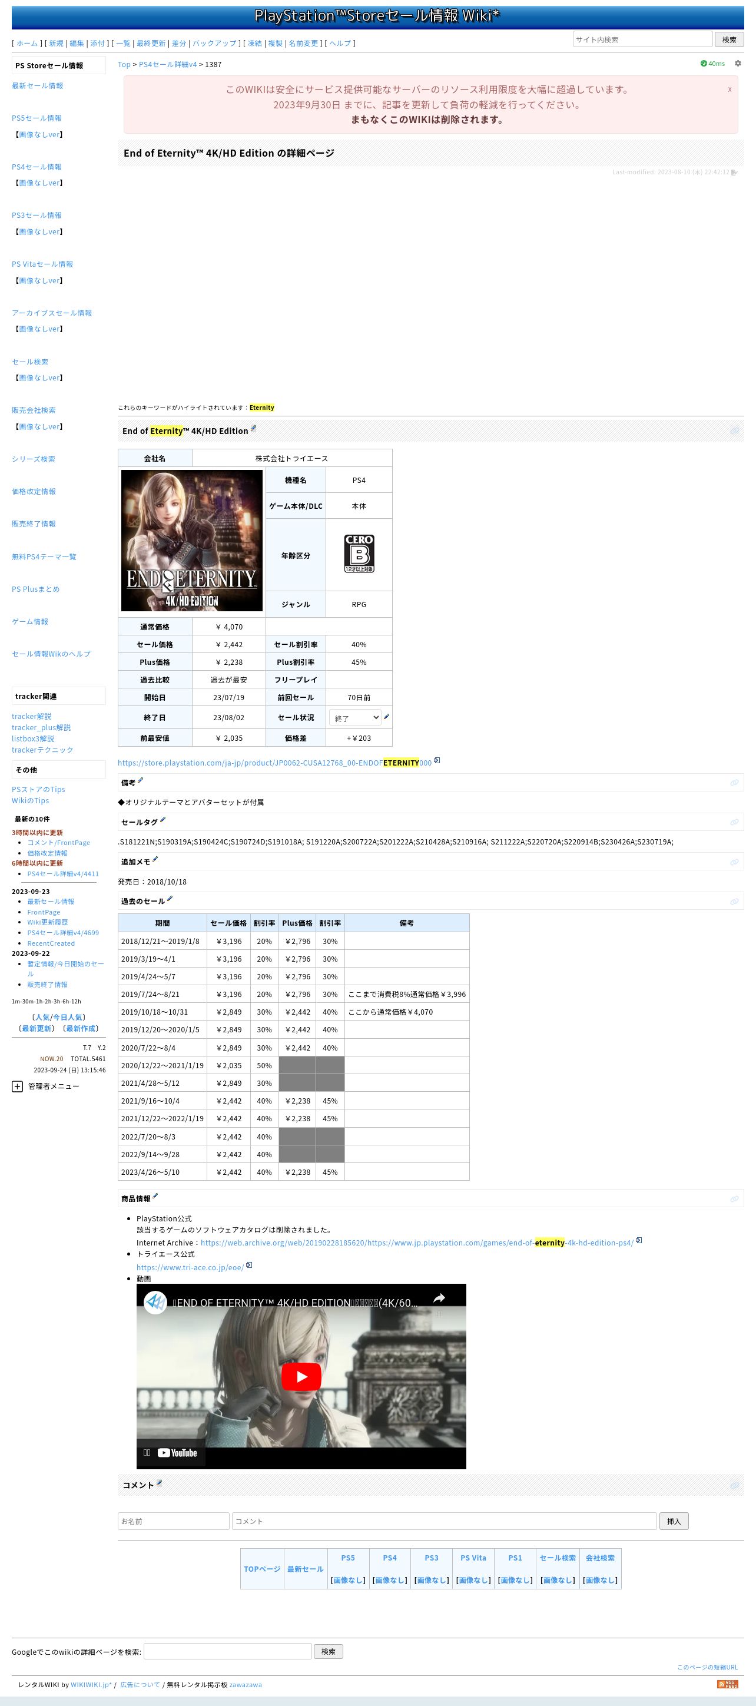
Task: Click anchor link icon on 過去のセール heading
Action: click(734, 902)
